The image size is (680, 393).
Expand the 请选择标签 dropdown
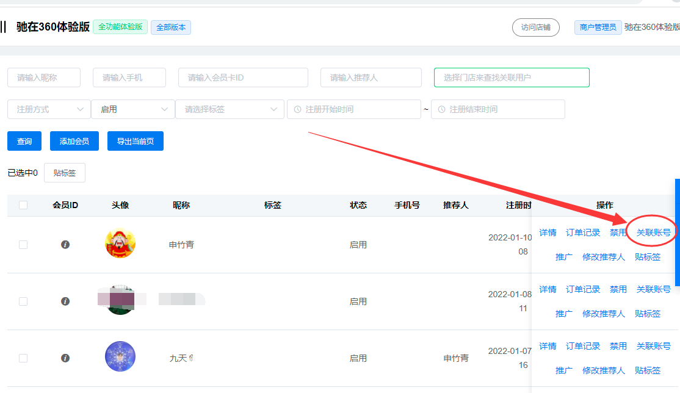[x=230, y=109]
